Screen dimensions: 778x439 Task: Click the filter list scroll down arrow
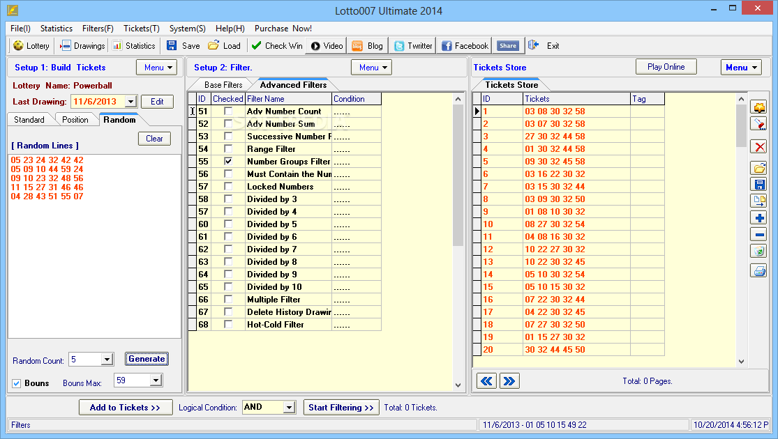[458, 385]
